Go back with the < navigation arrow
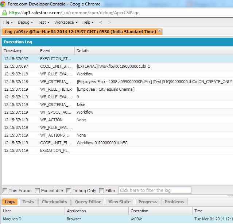233x224 pixels. coord(101,23)
